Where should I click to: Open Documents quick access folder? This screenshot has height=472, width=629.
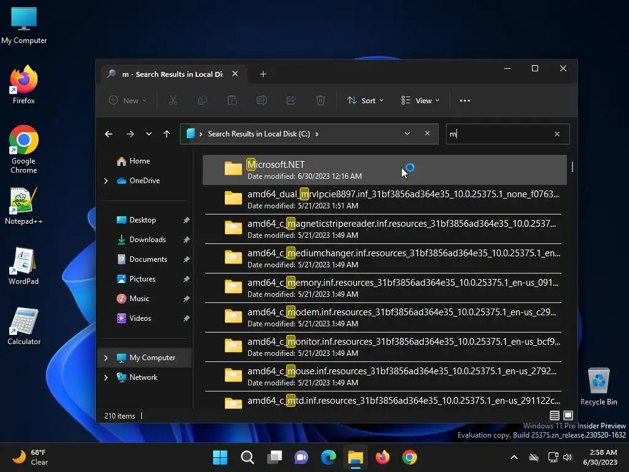(142, 259)
